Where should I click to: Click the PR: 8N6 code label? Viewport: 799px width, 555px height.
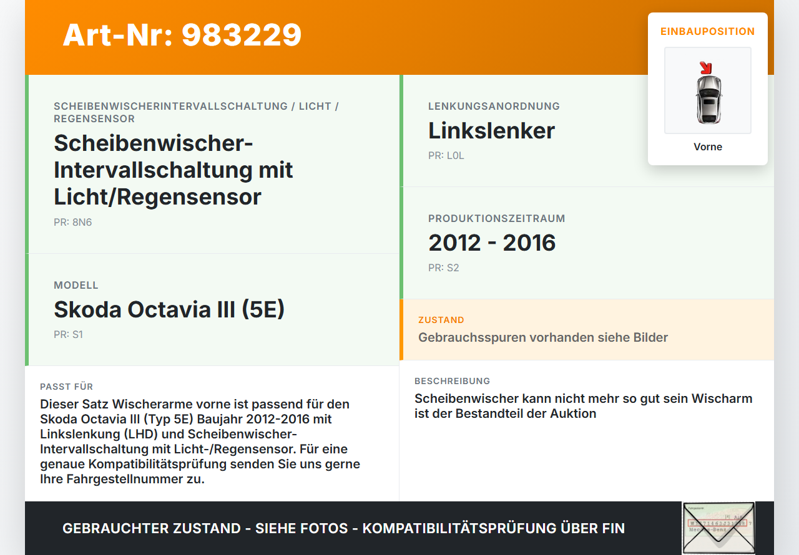point(72,222)
